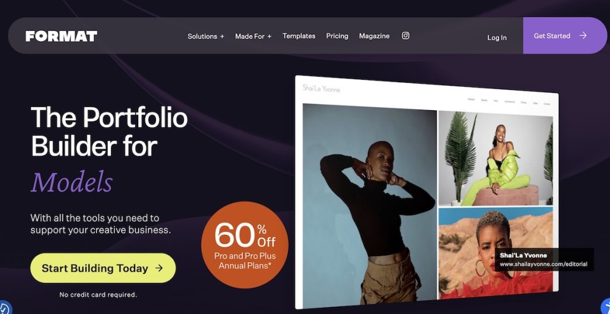Open the blue accessibility widget icon

[606, 307]
